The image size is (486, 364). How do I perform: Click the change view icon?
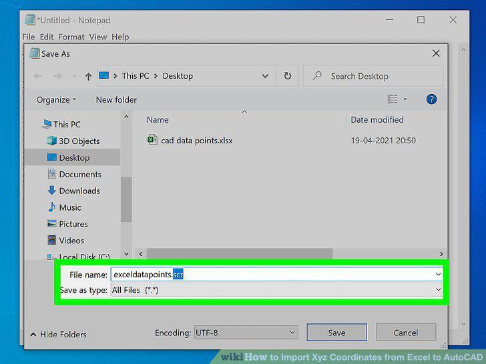click(393, 99)
